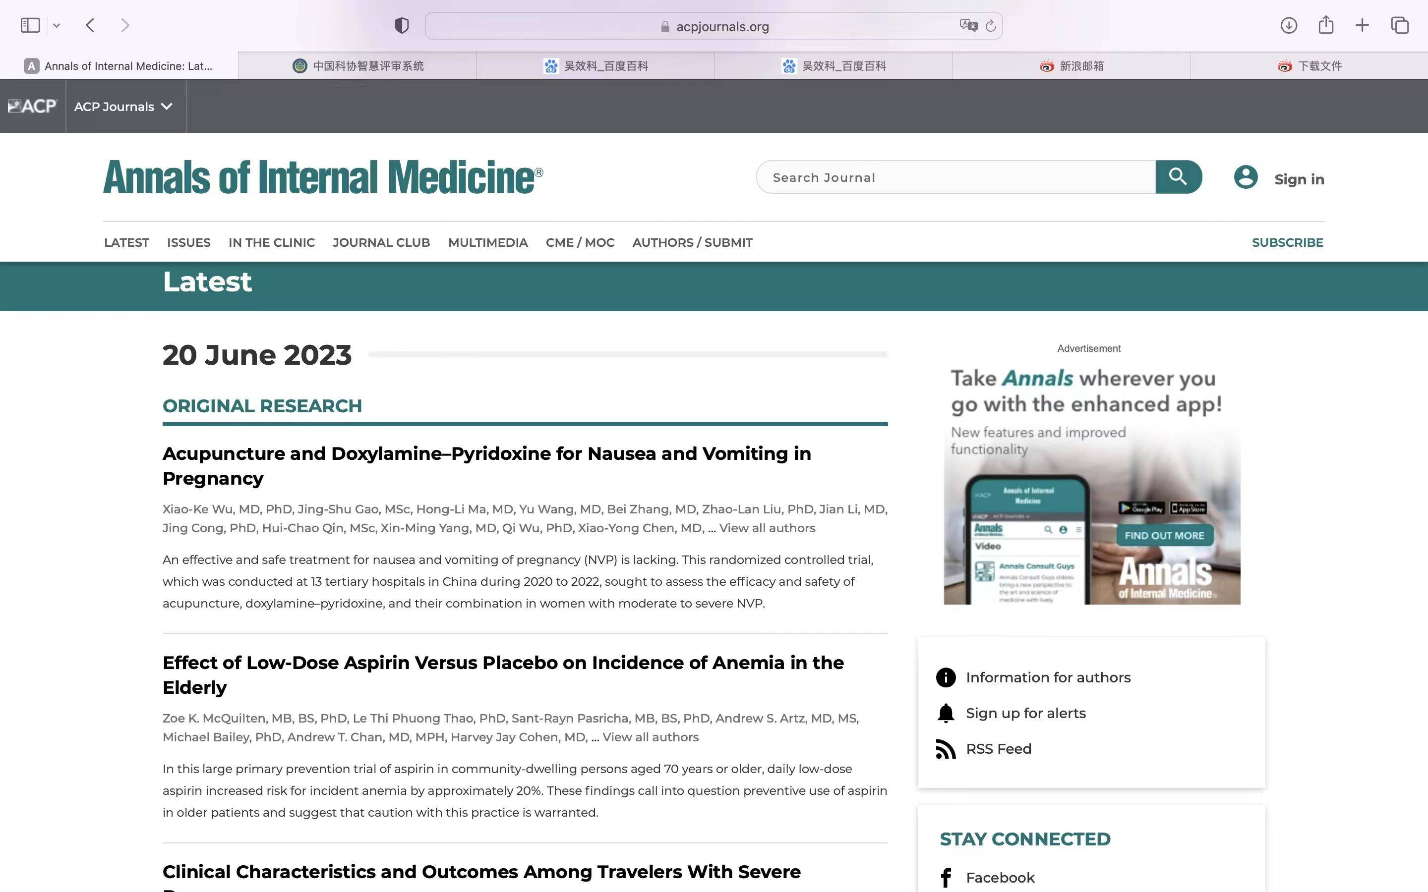Switch to the first 吴效科_百度百科 tab
Viewport: 1428px width, 892px height.
point(595,65)
